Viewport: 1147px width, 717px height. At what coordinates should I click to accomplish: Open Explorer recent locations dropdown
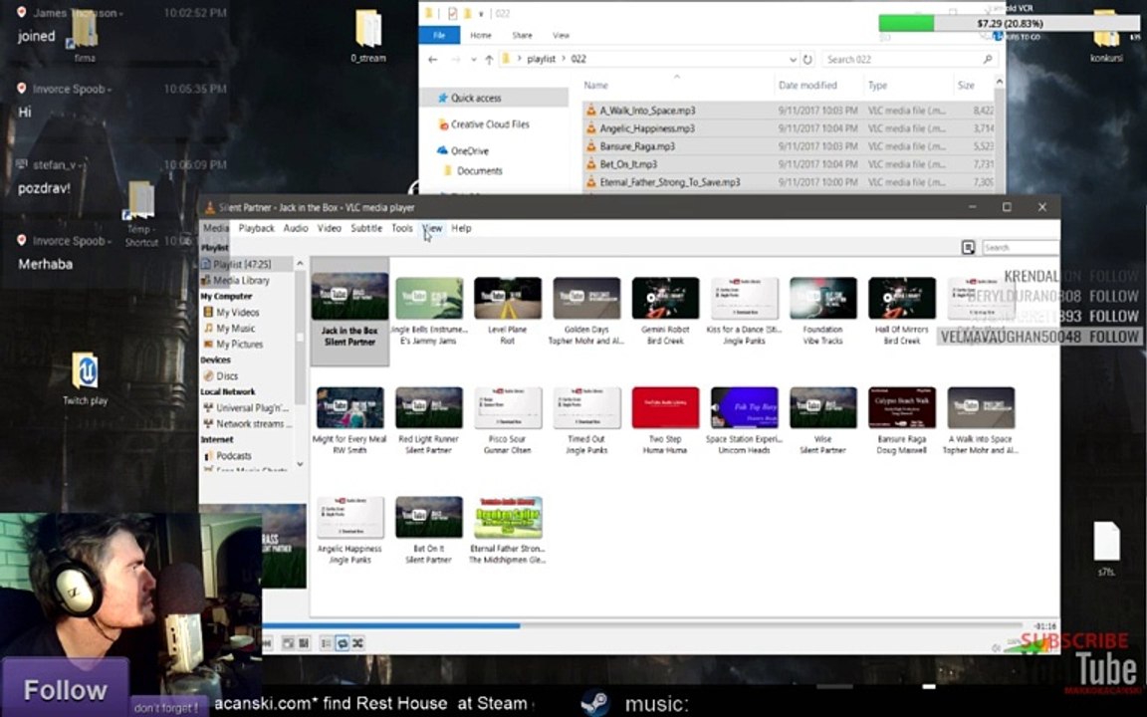pyautogui.click(x=473, y=60)
